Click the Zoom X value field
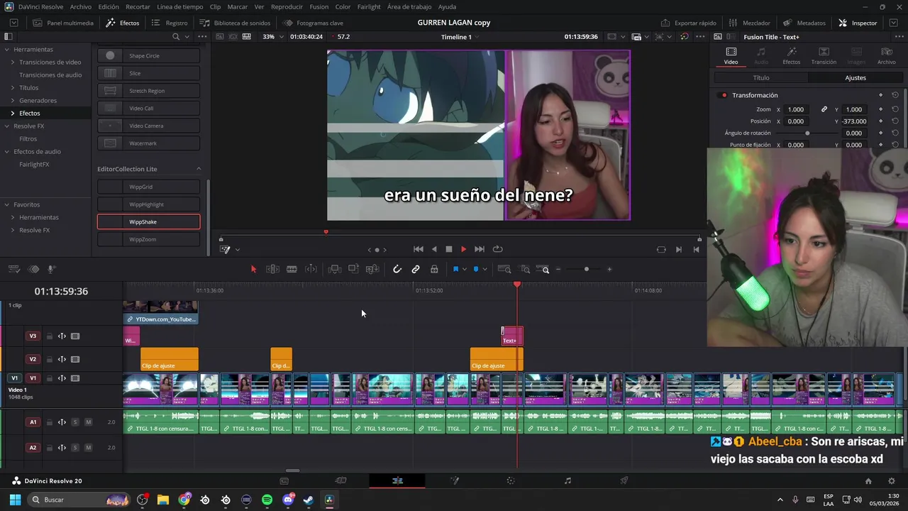908x511 pixels. click(x=796, y=109)
